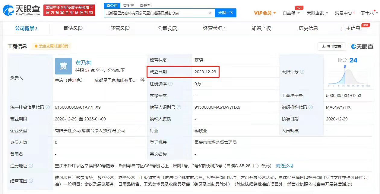Click the info icon beside 天眼评分
380x194 pixels.
click(x=302, y=72)
